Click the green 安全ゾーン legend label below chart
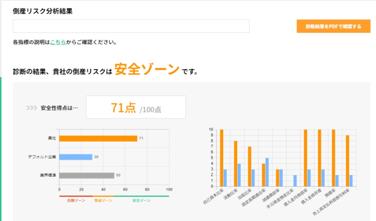 pyautogui.click(x=141, y=201)
